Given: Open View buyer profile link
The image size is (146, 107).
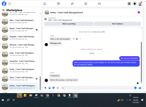Looking at the screenshot, I should coord(99,32).
